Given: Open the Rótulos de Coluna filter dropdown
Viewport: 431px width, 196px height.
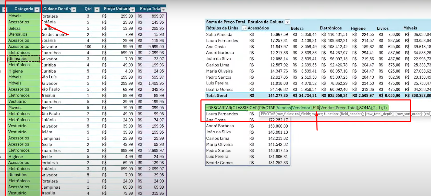Looking at the screenshot, I should coord(287,22).
